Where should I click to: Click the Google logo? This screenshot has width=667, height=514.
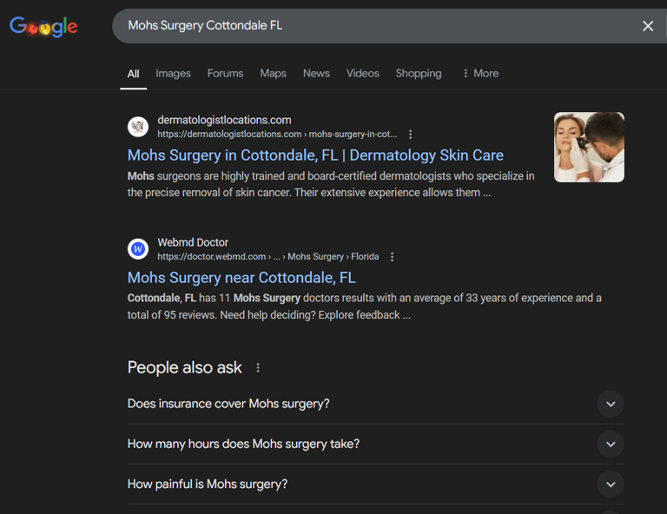43,26
